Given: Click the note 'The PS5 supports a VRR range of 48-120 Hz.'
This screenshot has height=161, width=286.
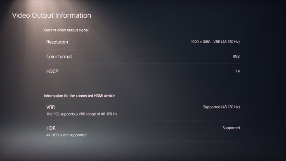Looking at the screenshot, I should click(x=82, y=114).
